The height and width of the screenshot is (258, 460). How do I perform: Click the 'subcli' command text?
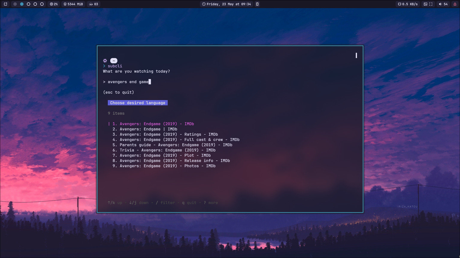coord(115,66)
